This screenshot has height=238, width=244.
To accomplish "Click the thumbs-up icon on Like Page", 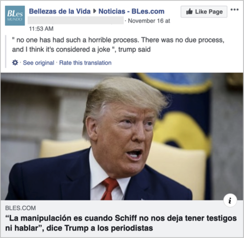I will tap(189, 11).
